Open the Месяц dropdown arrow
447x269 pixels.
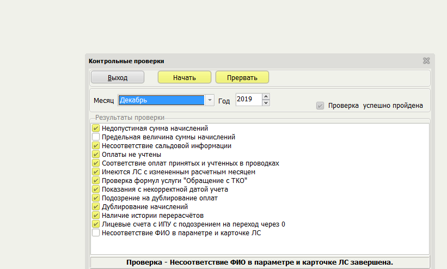pos(210,100)
